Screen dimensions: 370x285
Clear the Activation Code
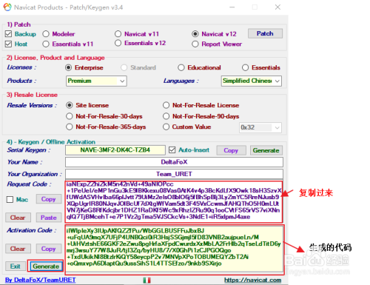point(18,249)
